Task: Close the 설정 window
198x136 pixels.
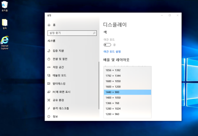Action: [x=177, y=15]
